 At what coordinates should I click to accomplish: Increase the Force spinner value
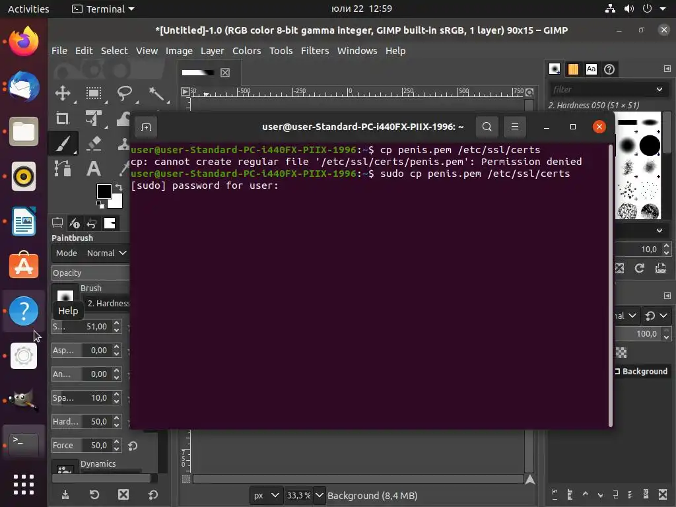pyautogui.click(x=116, y=442)
